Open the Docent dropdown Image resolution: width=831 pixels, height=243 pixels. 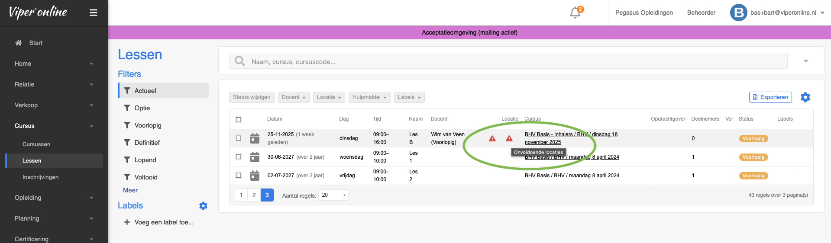(294, 97)
